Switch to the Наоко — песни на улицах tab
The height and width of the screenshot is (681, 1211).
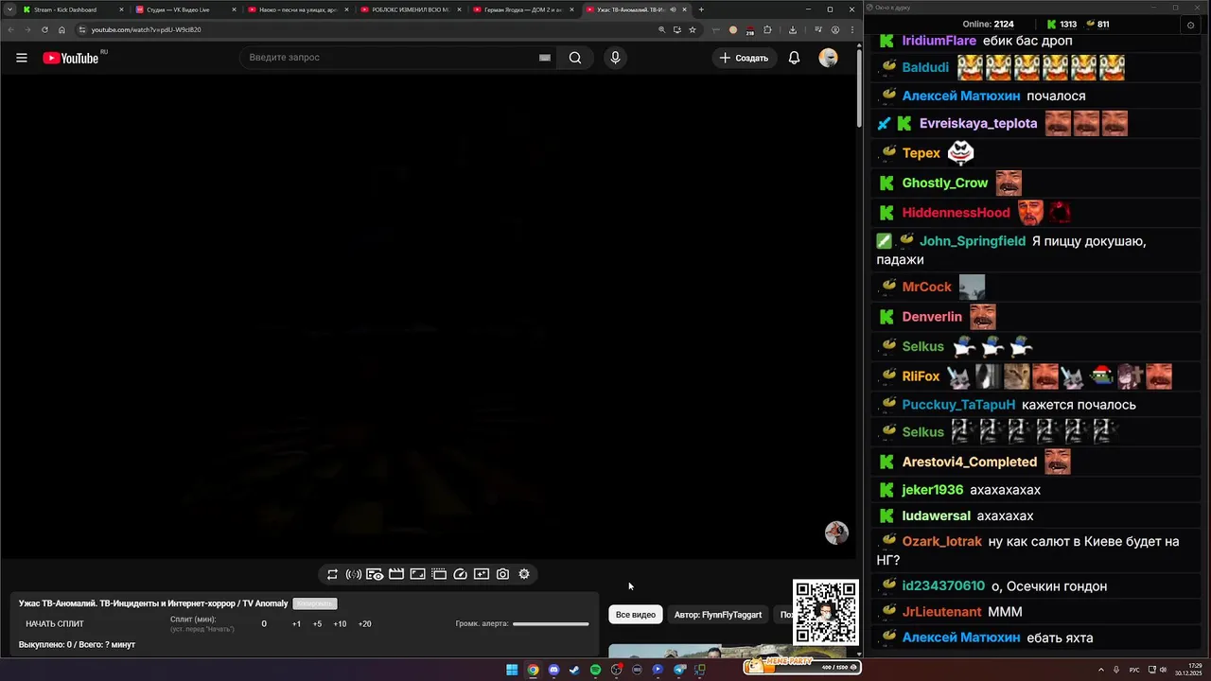(296, 9)
